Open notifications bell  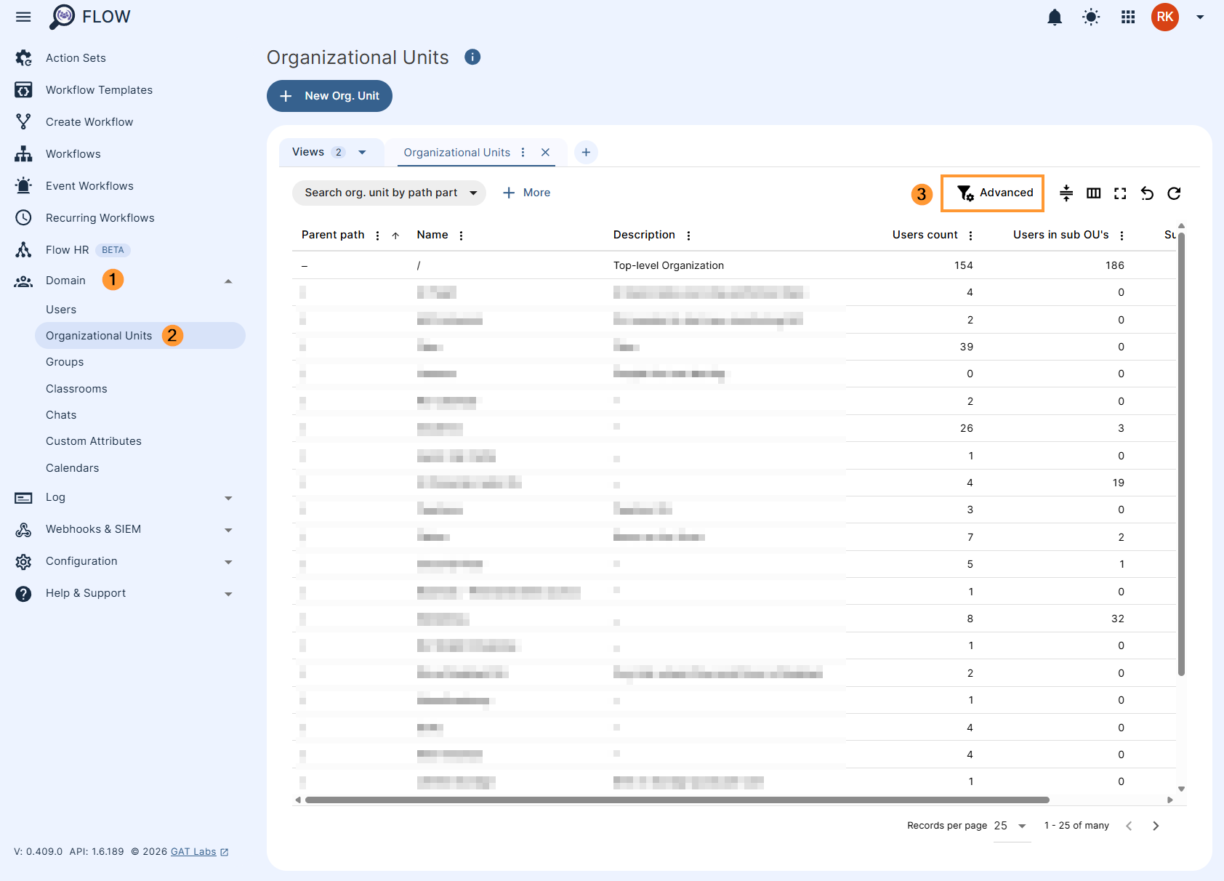point(1055,17)
